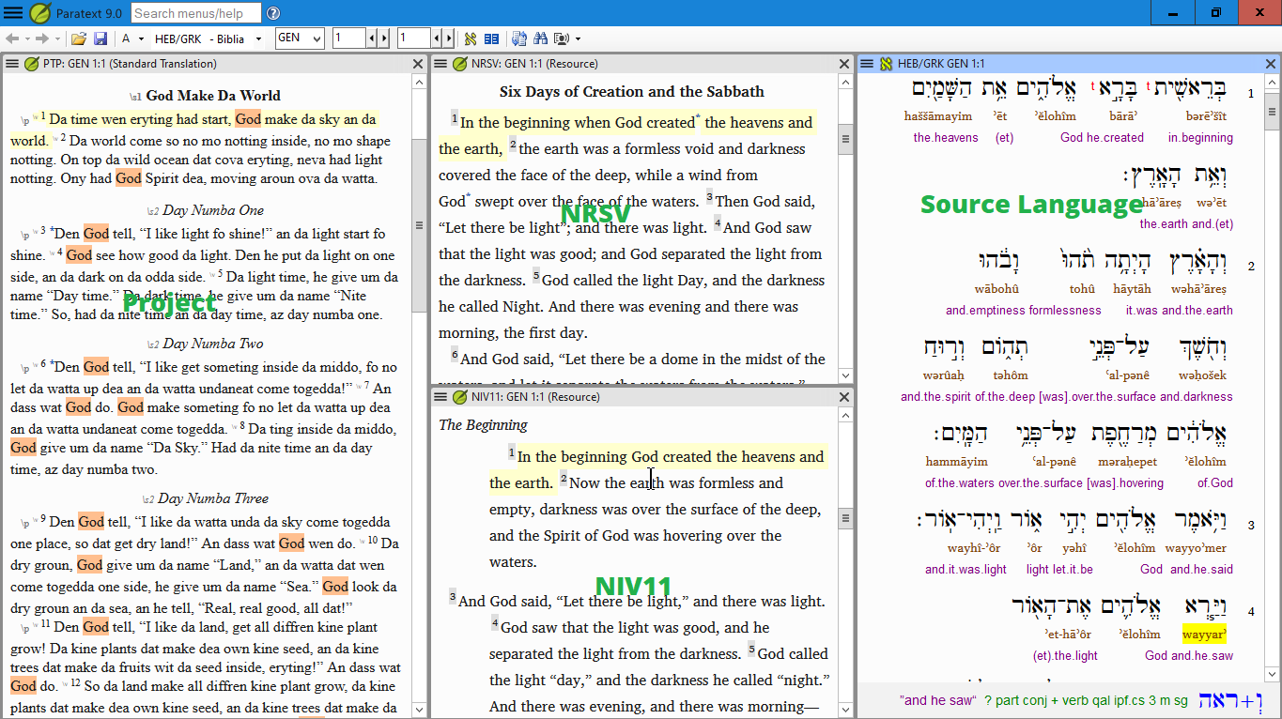This screenshot has height=719, width=1282.
Task: Click the NRSV panel scroll down arrow
Action: (x=845, y=375)
